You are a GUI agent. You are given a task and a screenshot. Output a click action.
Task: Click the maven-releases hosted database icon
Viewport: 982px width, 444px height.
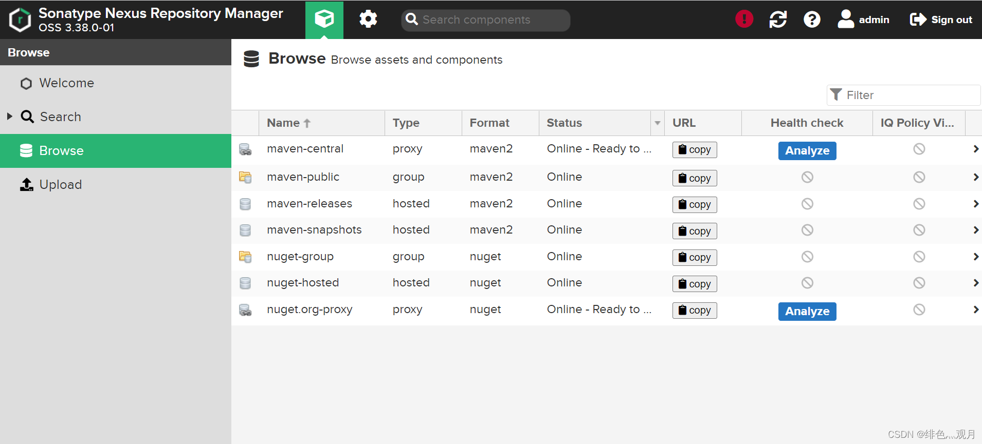click(x=245, y=204)
